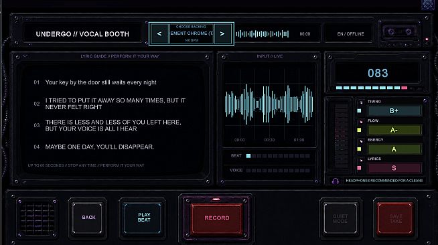Toggle QUIET MODE
This screenshot has height=245, width=438.
(x=340, y=218)
